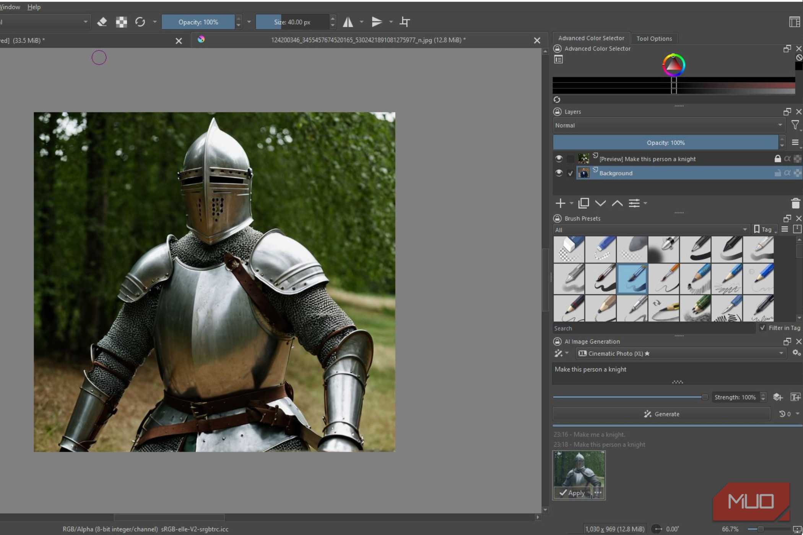Lock the Layers docker
The height and width of the screenshot is (535, 803).
pos(558,112)
